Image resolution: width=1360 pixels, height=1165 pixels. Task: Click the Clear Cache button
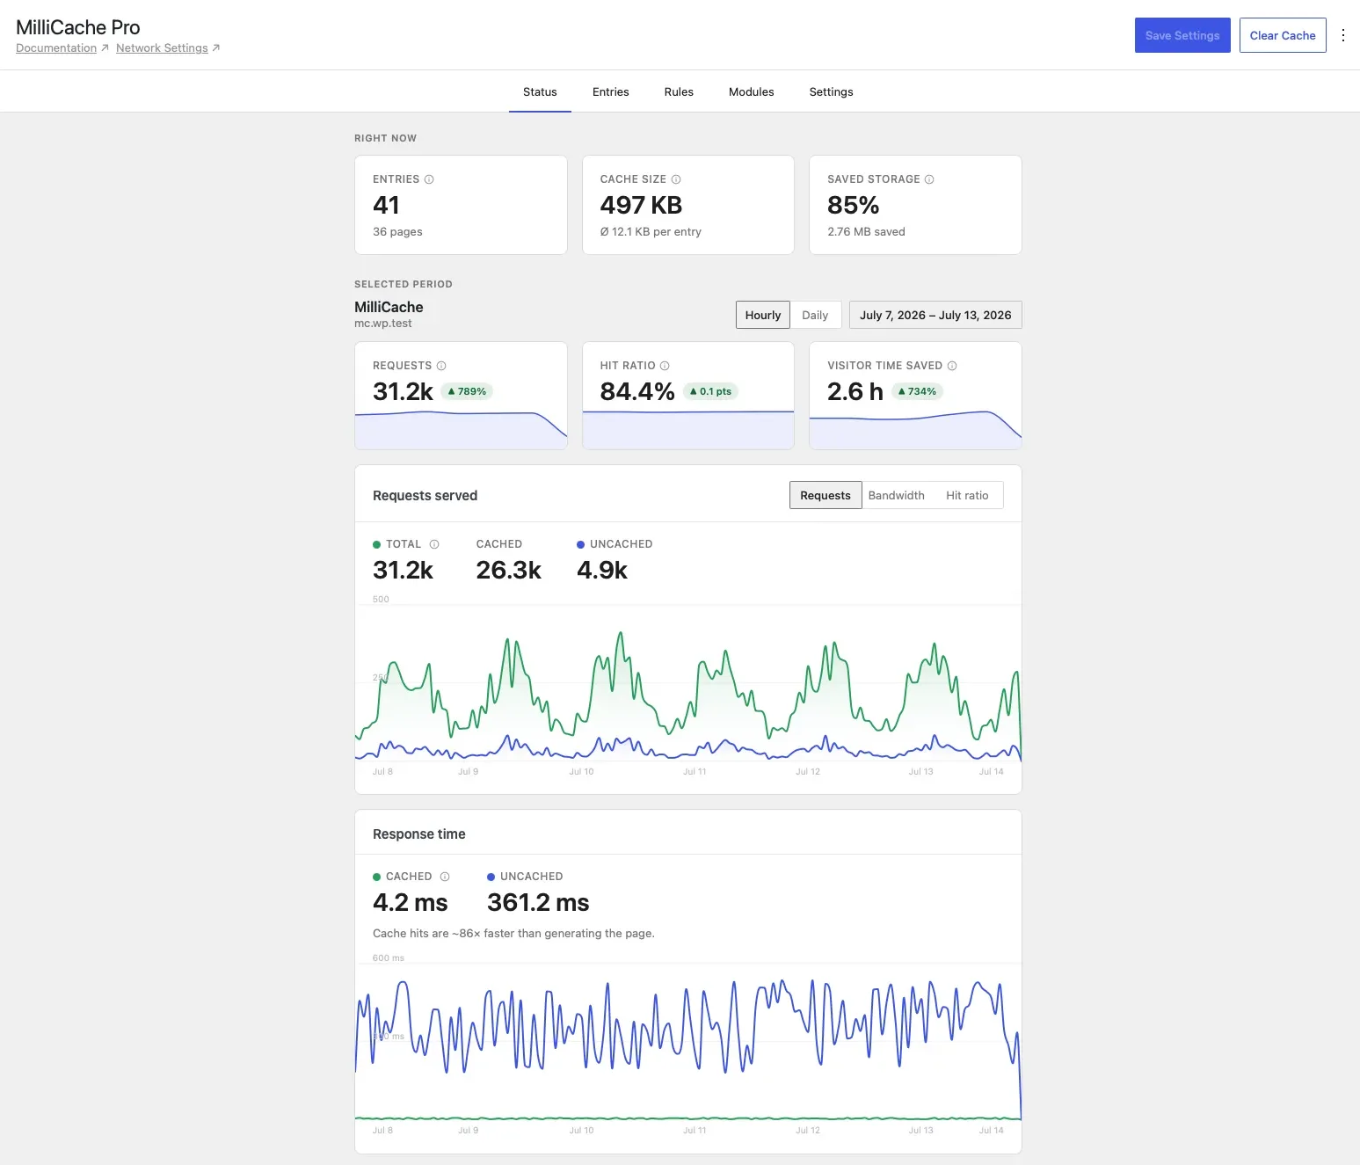click(x=1283, y=35)
